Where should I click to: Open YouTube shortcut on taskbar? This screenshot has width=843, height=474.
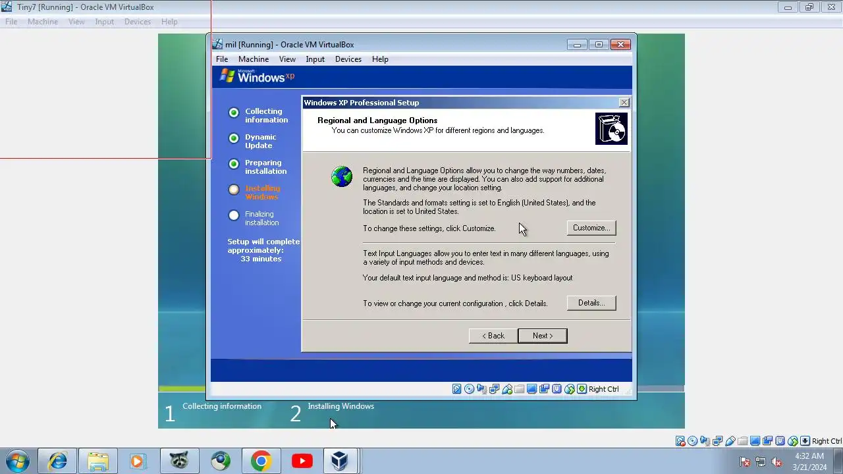point(302,461)
